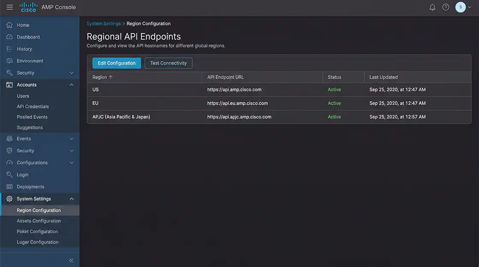
Task: Open Assets Configuration submenu item
Action: [40, 221]
